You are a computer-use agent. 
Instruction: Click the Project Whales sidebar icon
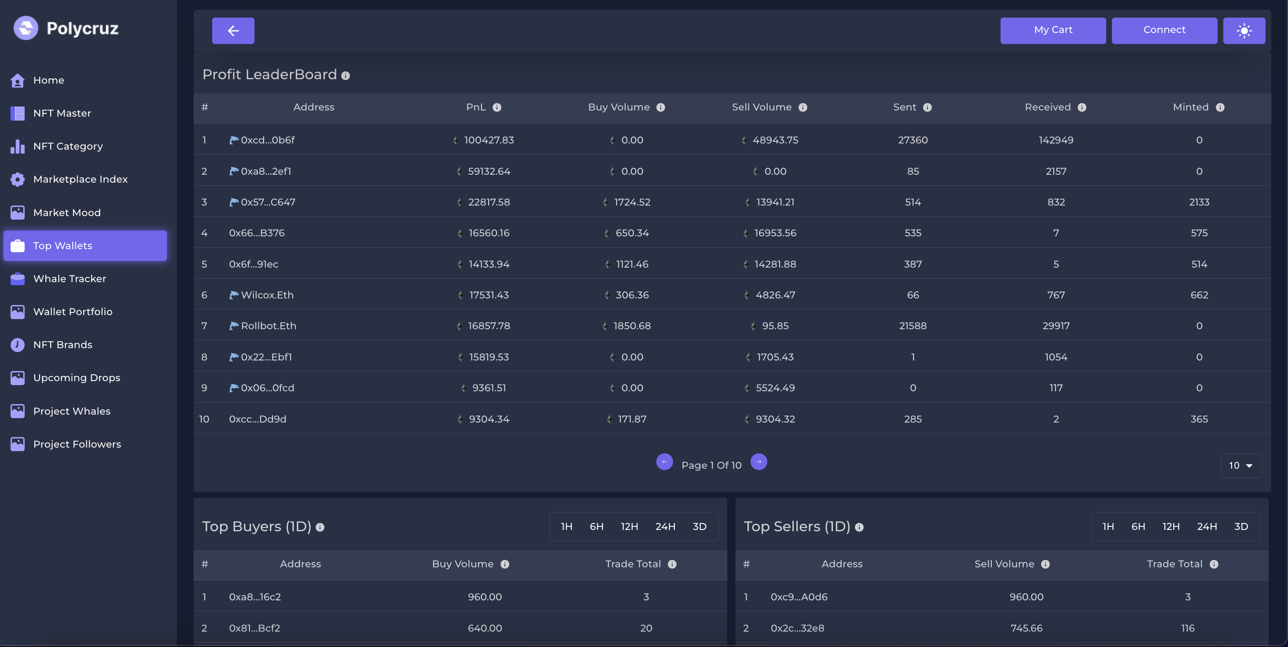(18, 411)
